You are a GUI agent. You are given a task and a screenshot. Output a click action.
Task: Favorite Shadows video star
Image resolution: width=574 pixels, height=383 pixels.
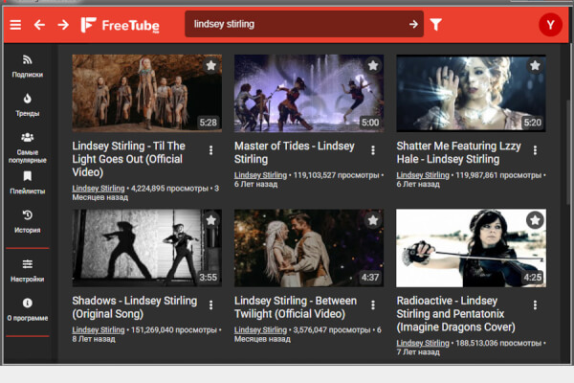210,220
